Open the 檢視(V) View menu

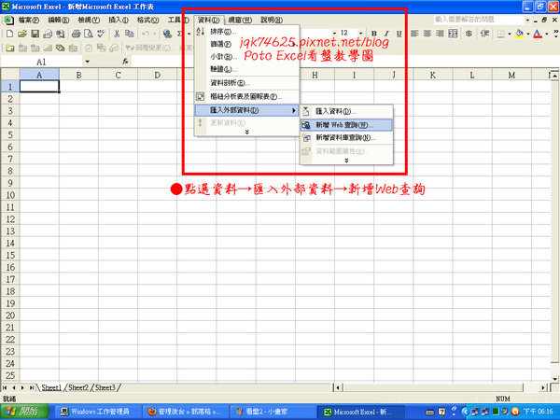(x=89, y=20)
